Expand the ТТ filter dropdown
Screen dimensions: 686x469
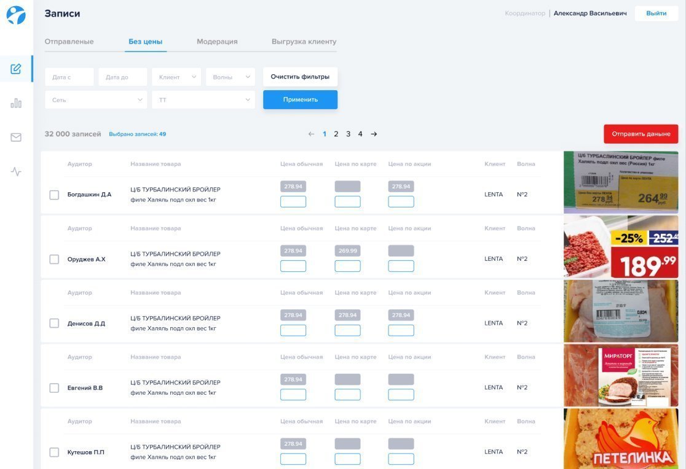coord(203,100)
